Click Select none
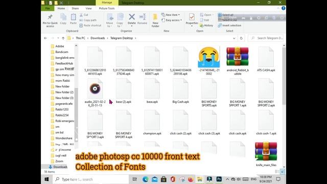 pos(227,20)
